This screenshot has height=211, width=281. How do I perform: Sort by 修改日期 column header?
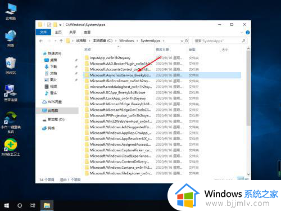162,50
